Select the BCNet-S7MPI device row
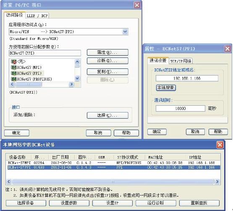 (x=114, y=163)
